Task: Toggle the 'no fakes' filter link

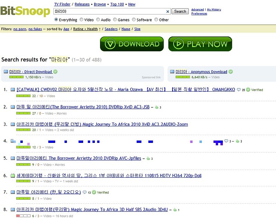Action: coord(35,29)
